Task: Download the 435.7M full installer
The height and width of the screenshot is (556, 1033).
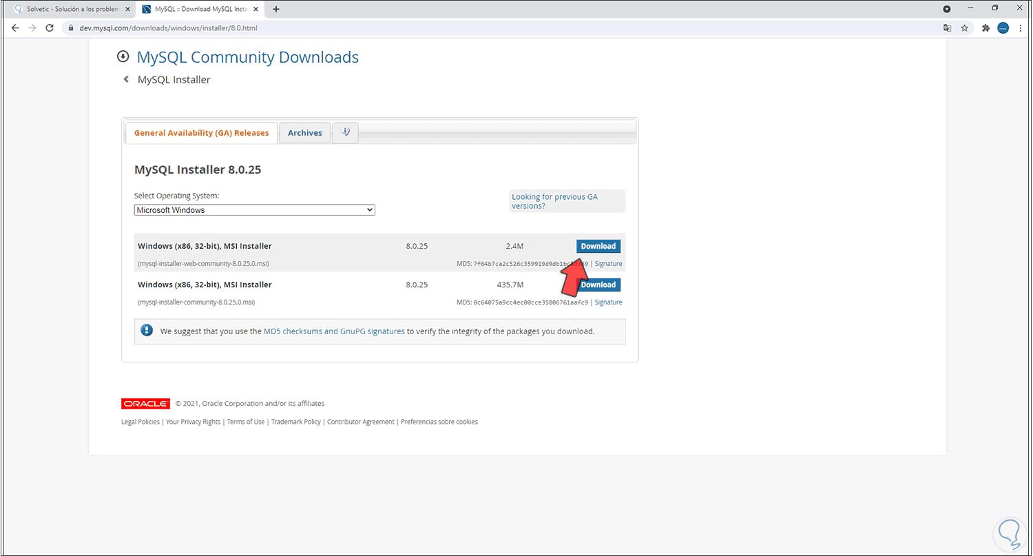Action: tap(598, 285)
